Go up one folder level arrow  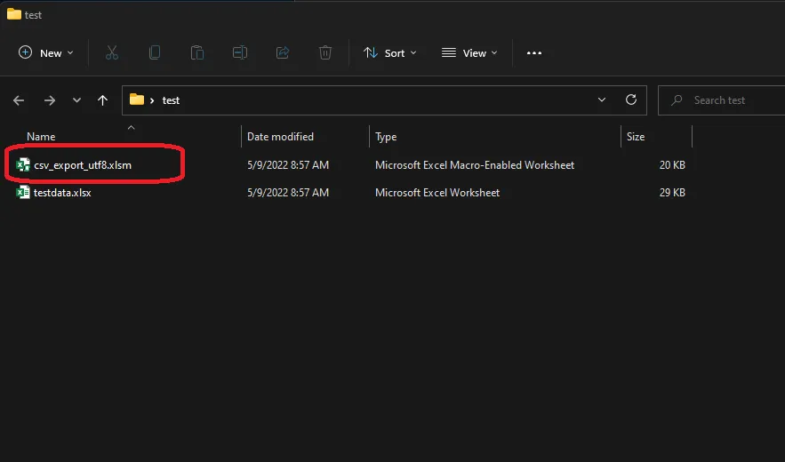click(x=103, y=100)
